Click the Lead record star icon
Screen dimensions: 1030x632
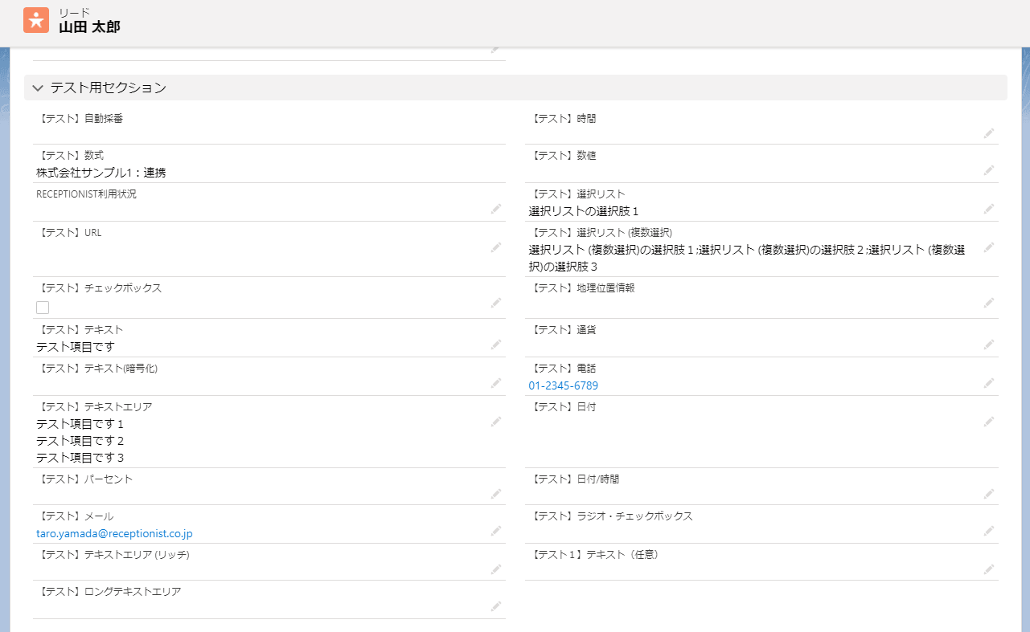point(36,20)
